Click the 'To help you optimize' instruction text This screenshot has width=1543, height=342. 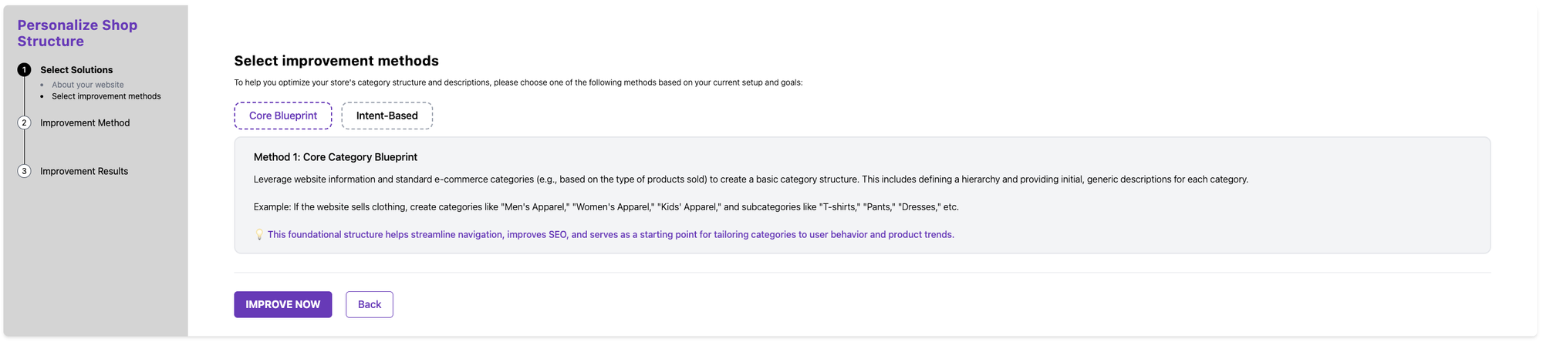(518, 82)
